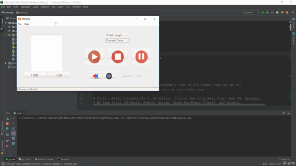Open PyCharm's Navigate menu

[x=25, y=7]
